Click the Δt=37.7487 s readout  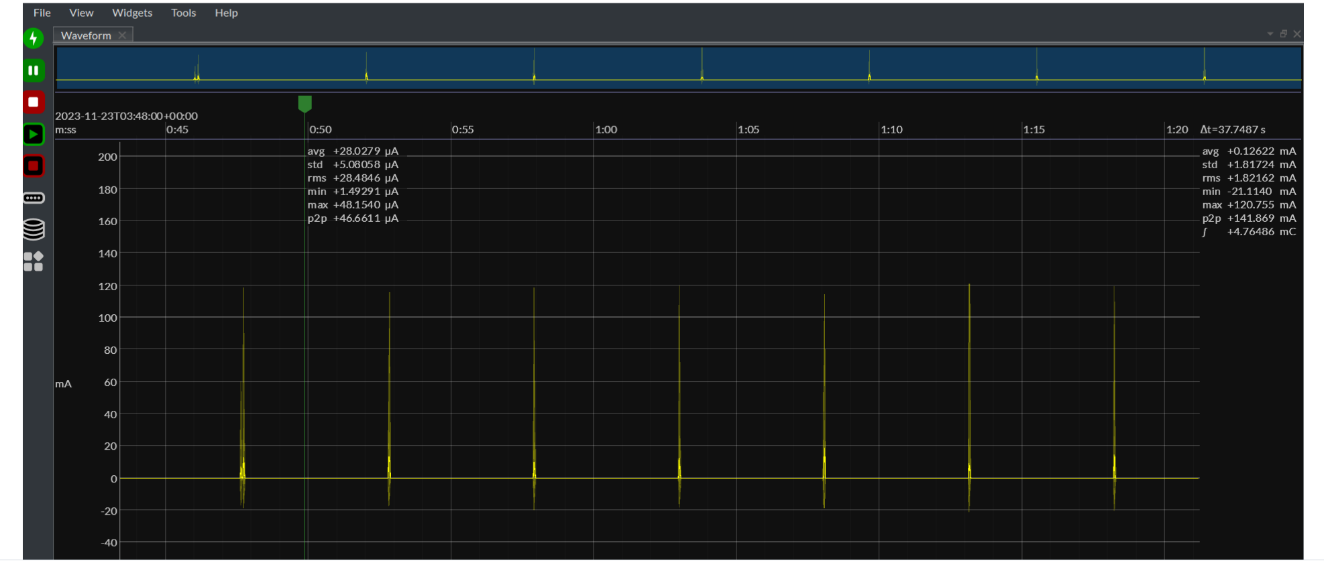[x=1233, y=129]
